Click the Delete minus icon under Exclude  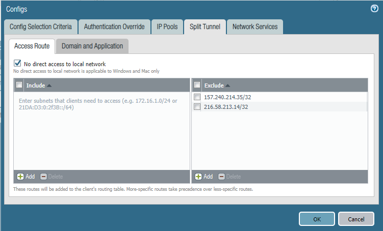pyautogui.click(x=221, y=177)
